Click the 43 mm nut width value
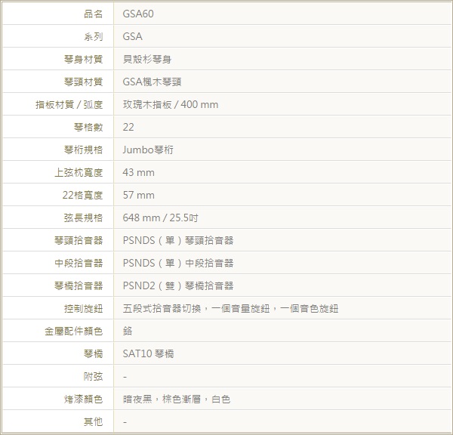The width and height of the screenshot is (453, 435). tap(138, 172)
